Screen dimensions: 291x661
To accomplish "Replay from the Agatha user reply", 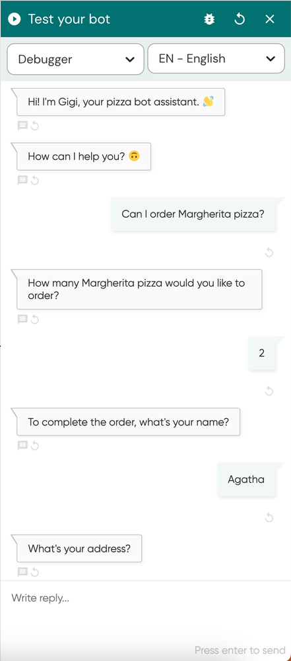I will [x=269, y=517].
